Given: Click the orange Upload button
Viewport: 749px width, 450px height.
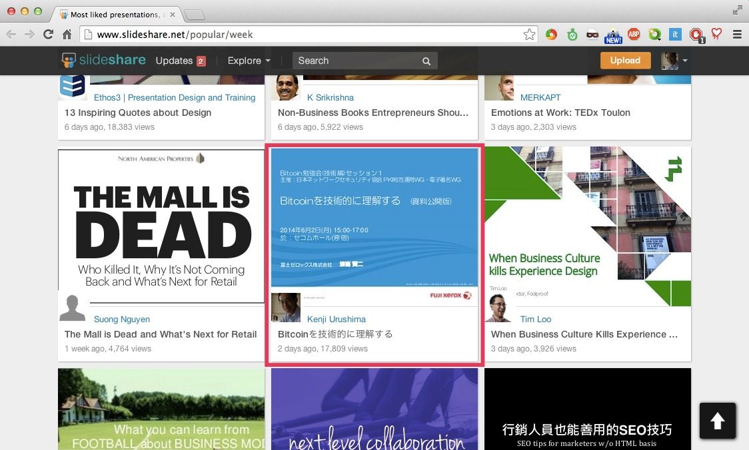Looking at the screenshot, I should 625,60.
